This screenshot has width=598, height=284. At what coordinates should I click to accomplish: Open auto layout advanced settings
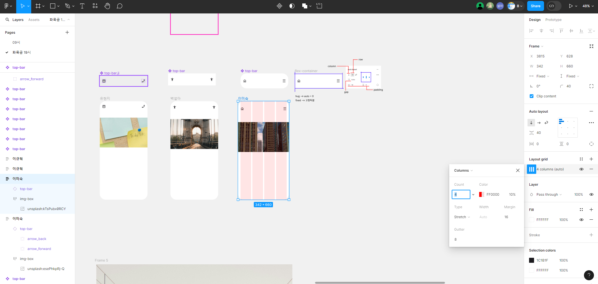coord(591,123)
